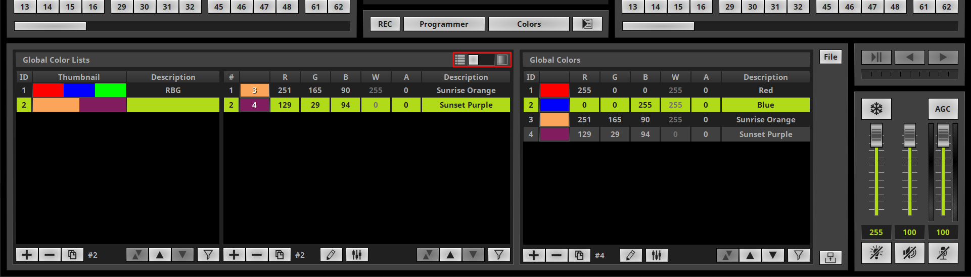
Task: Move list up in Global Color Lists
Action: tap(160, 255)
